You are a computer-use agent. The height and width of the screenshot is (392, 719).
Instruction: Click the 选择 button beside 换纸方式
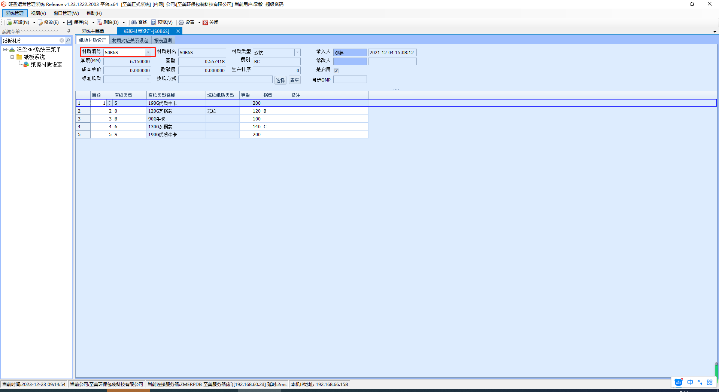(280, 80)
